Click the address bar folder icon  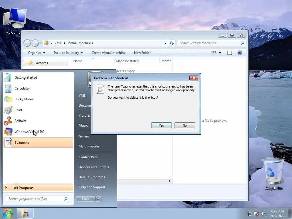[46, 43]
